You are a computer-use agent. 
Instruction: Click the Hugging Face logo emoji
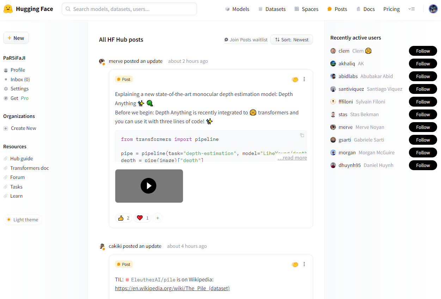[8, 9]
